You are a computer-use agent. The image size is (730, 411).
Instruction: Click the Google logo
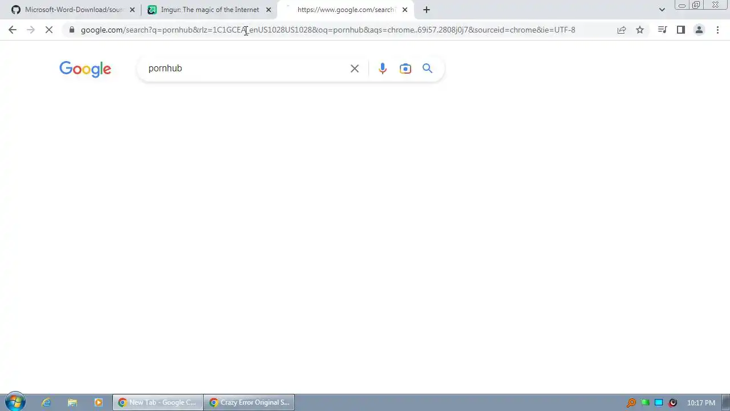click(85, 69)
